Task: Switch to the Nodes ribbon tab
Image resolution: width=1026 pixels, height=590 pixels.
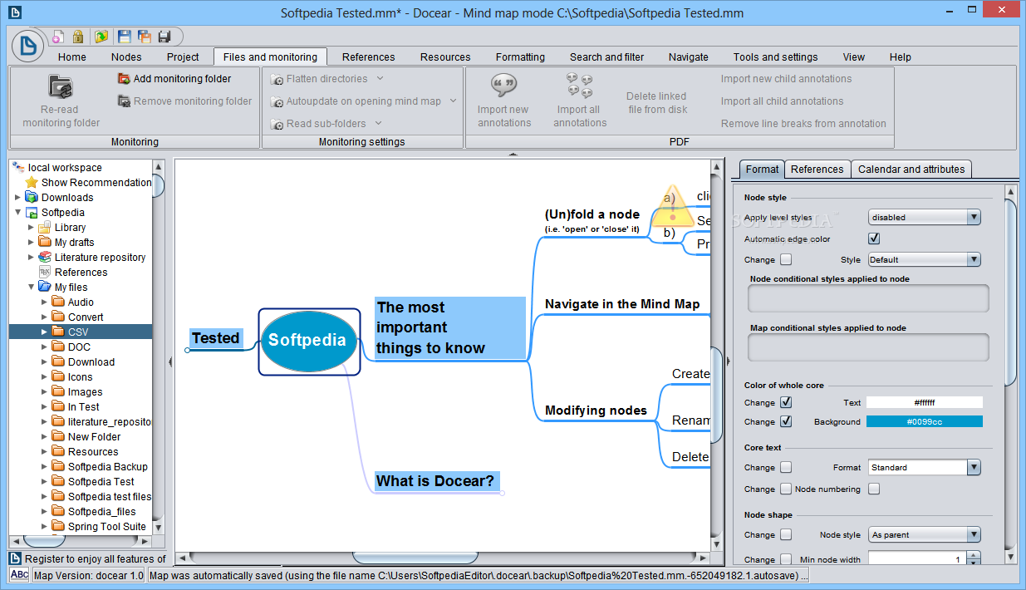Action: pos(126,57)
